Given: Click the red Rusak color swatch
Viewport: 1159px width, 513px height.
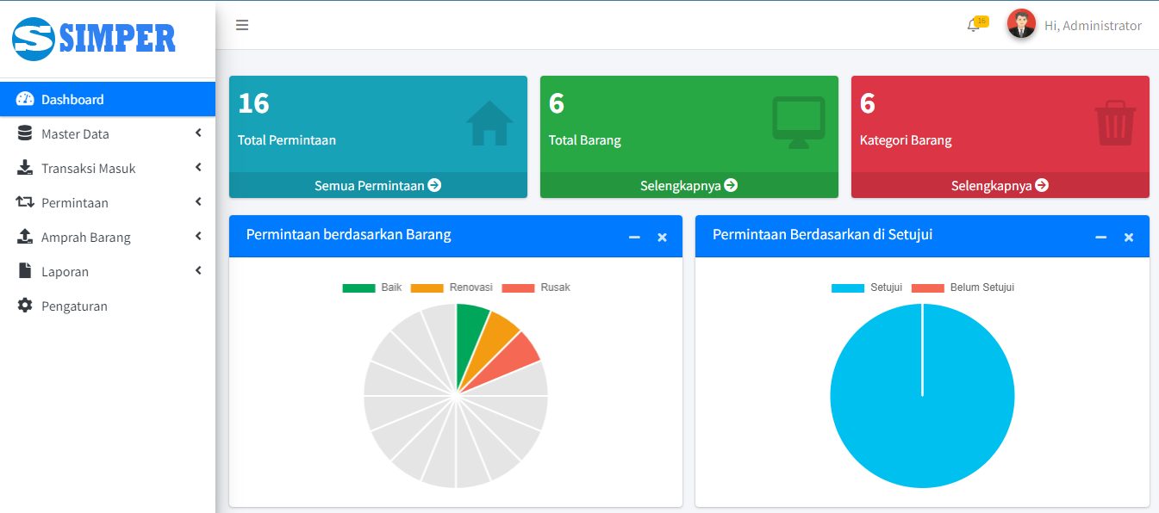Looking at the screenshot, I should click(x=518, y=287).
